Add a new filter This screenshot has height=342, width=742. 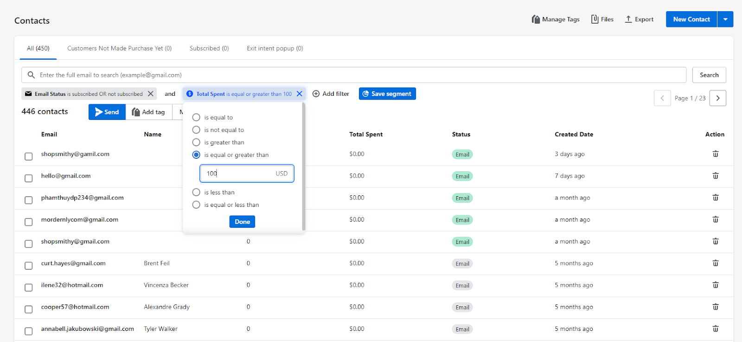click(x=331, y=94)
